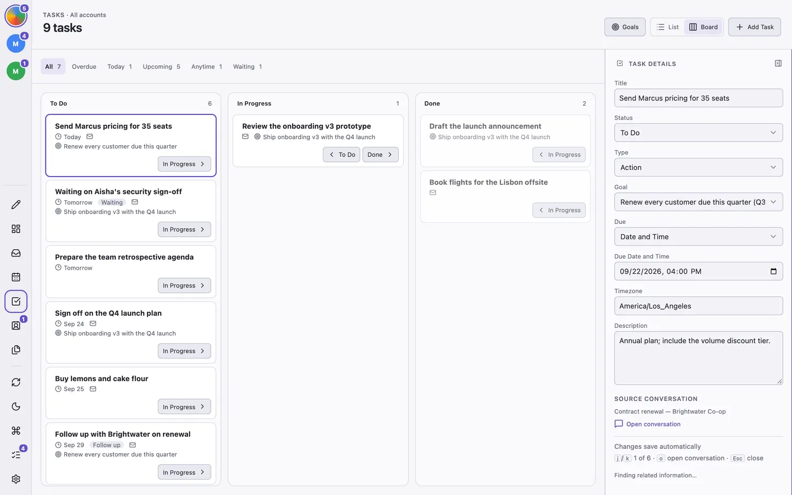Switch to Board view
This screenshot has height=495, width=792.
coord(703,27)
